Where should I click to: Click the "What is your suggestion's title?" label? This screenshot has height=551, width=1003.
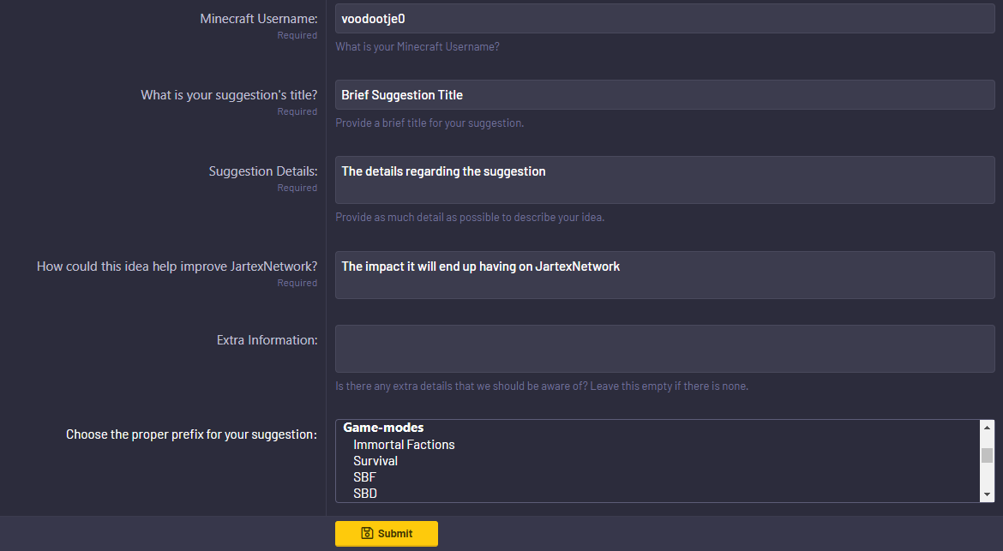(229, 94)
